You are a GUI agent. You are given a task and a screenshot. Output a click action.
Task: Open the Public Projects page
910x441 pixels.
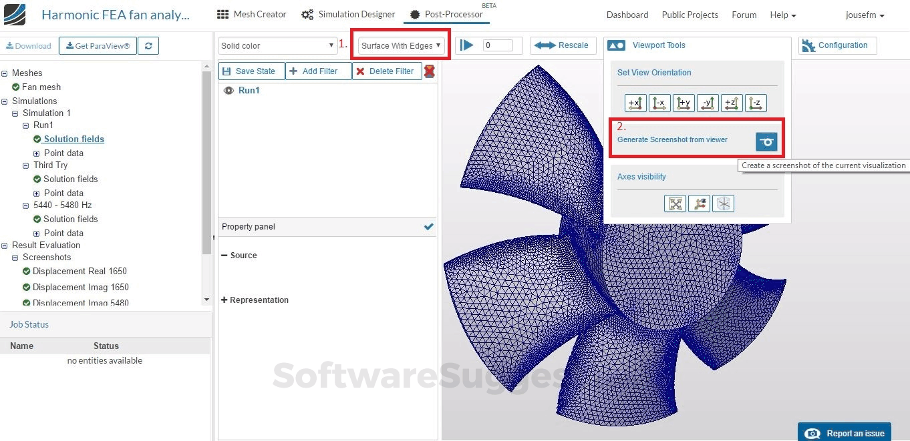[x=690, y=14]
